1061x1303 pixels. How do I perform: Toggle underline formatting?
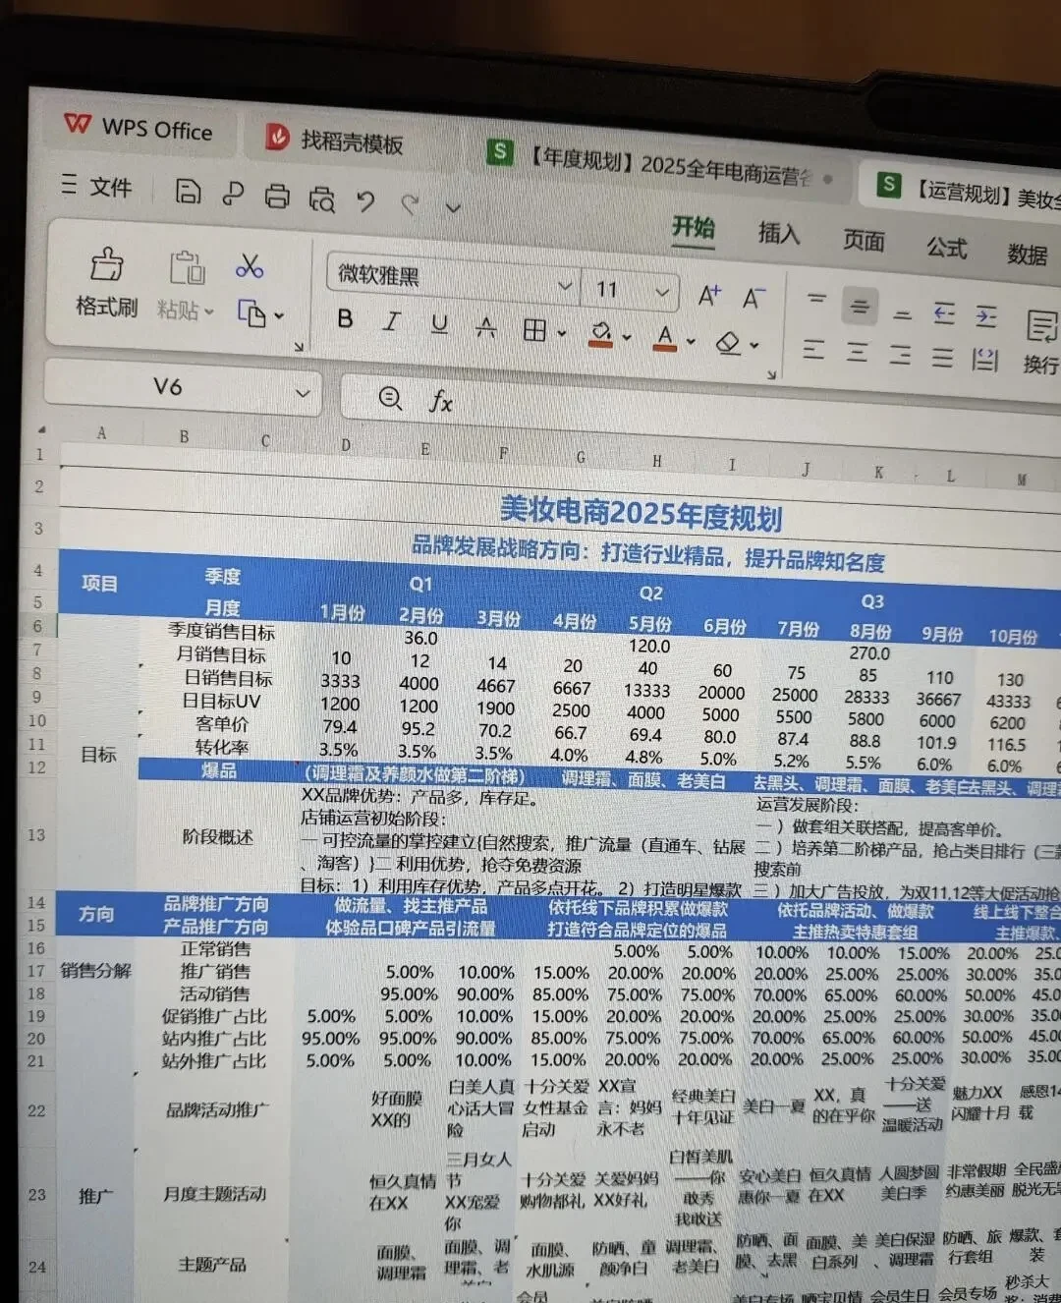(438, 324)
